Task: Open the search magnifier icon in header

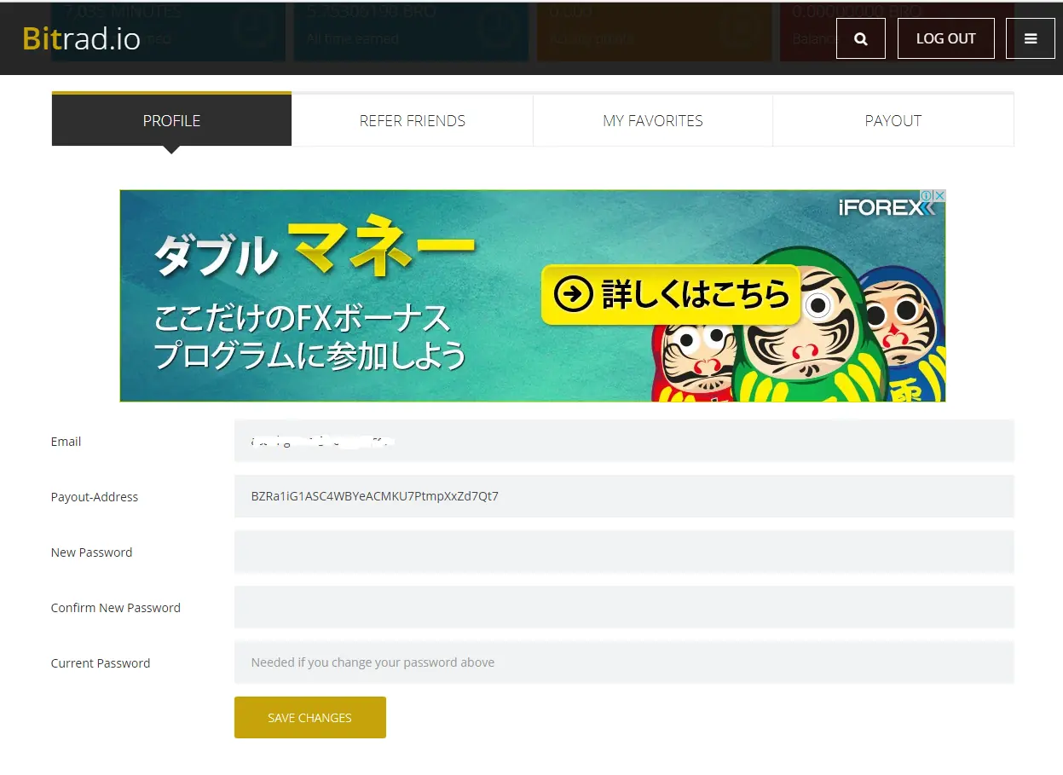Action: 860,38
